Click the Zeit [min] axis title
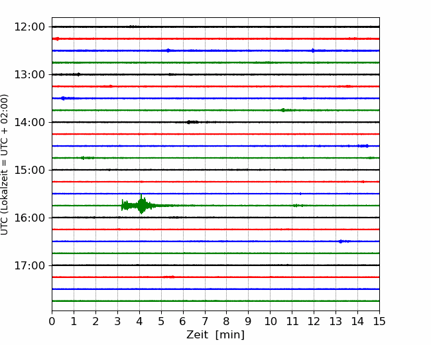 tap(215, 335)
